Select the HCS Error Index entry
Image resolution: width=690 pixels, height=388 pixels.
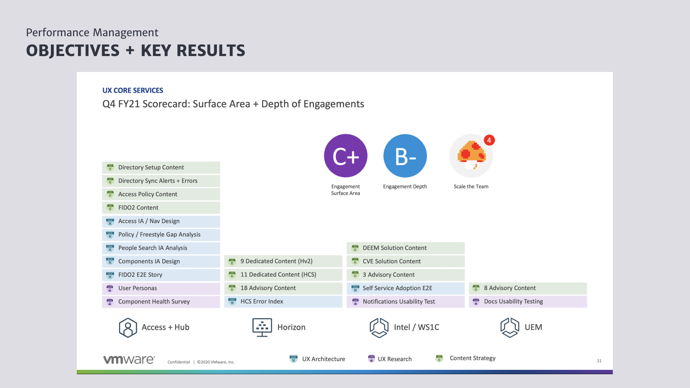coord(283,302)
